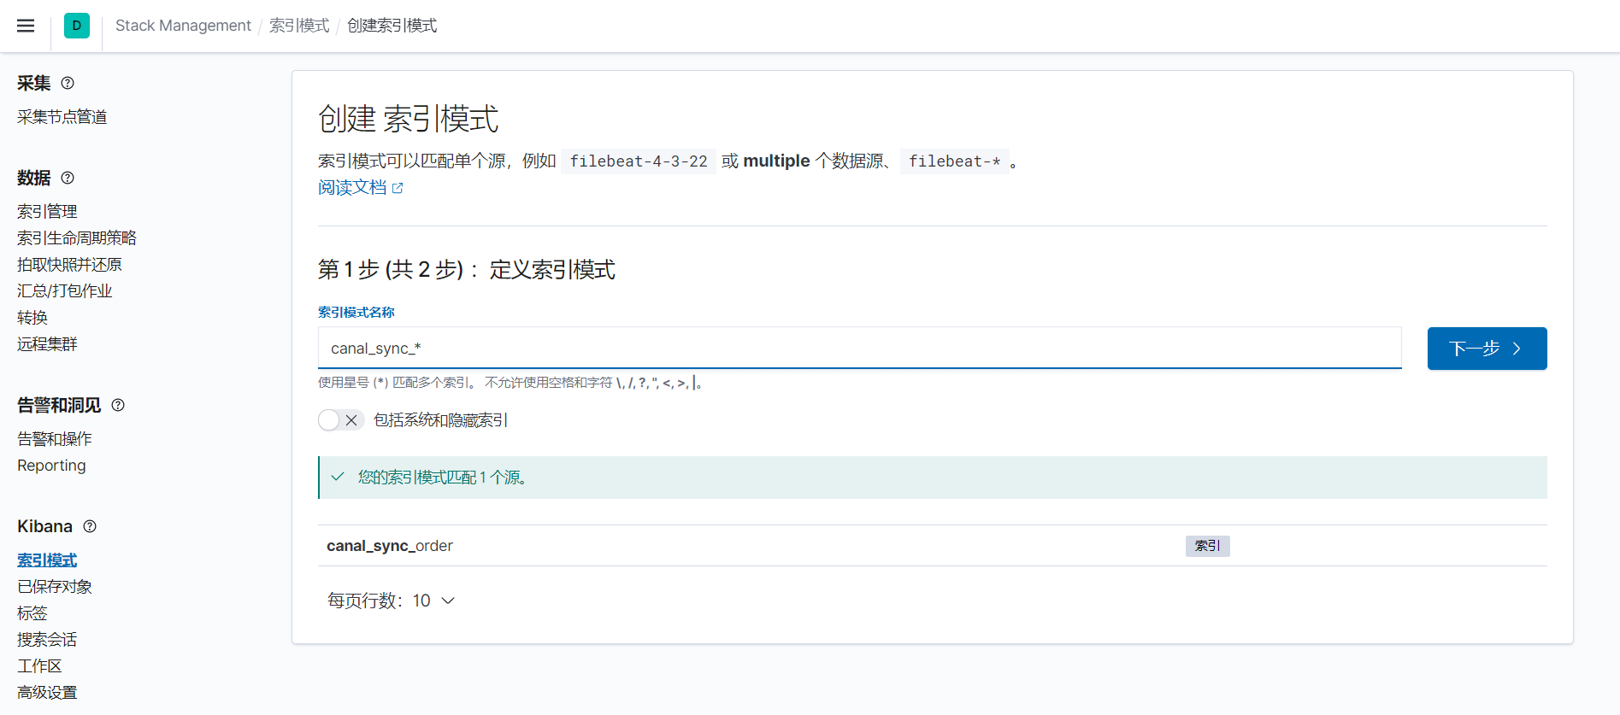Click help icon next to 采集 heading
1620x715 pixels.
(x=68, y=83)
